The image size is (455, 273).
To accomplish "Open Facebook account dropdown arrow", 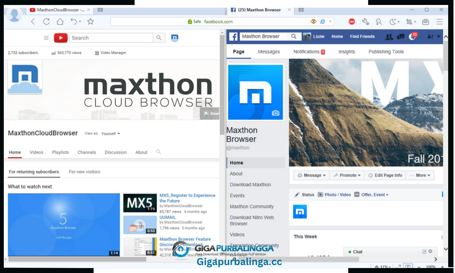I will click(439, 37).
